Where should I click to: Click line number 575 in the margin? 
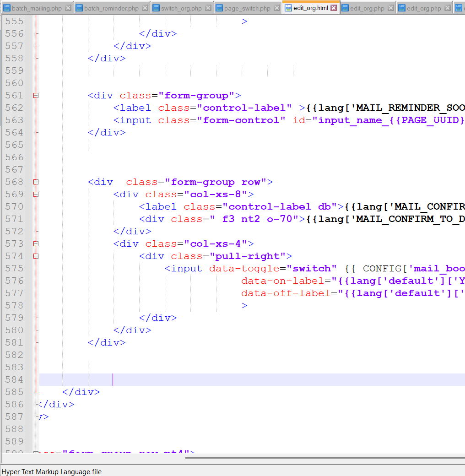tap(14, 269)
